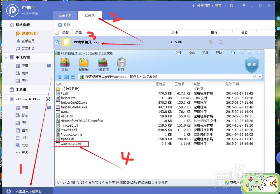Click 修复闪退 / 弹窗 lightning link

207,6
